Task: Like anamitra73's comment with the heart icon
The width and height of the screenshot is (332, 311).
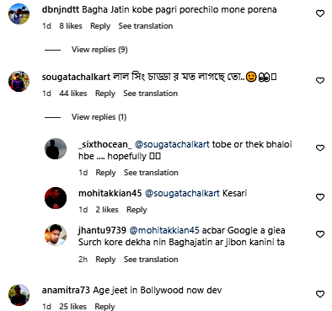Action: (x=320, y=294)
